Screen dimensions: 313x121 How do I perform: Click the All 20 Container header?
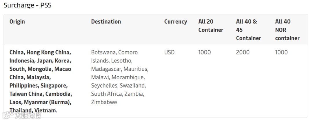(211, 26)
